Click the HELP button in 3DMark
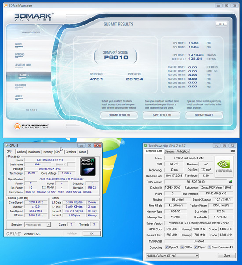 pos(221,24)
